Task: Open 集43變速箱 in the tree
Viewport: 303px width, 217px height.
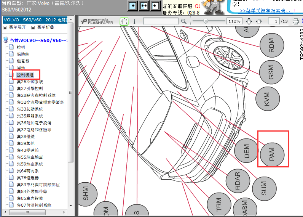Action: pos(28,150)
